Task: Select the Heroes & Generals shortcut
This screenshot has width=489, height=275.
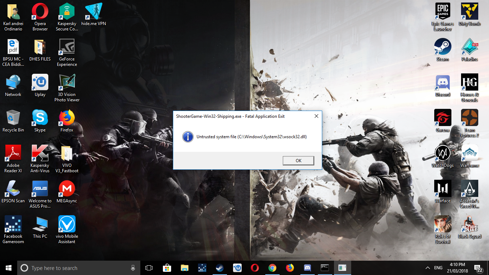Action: pos(470,88)
